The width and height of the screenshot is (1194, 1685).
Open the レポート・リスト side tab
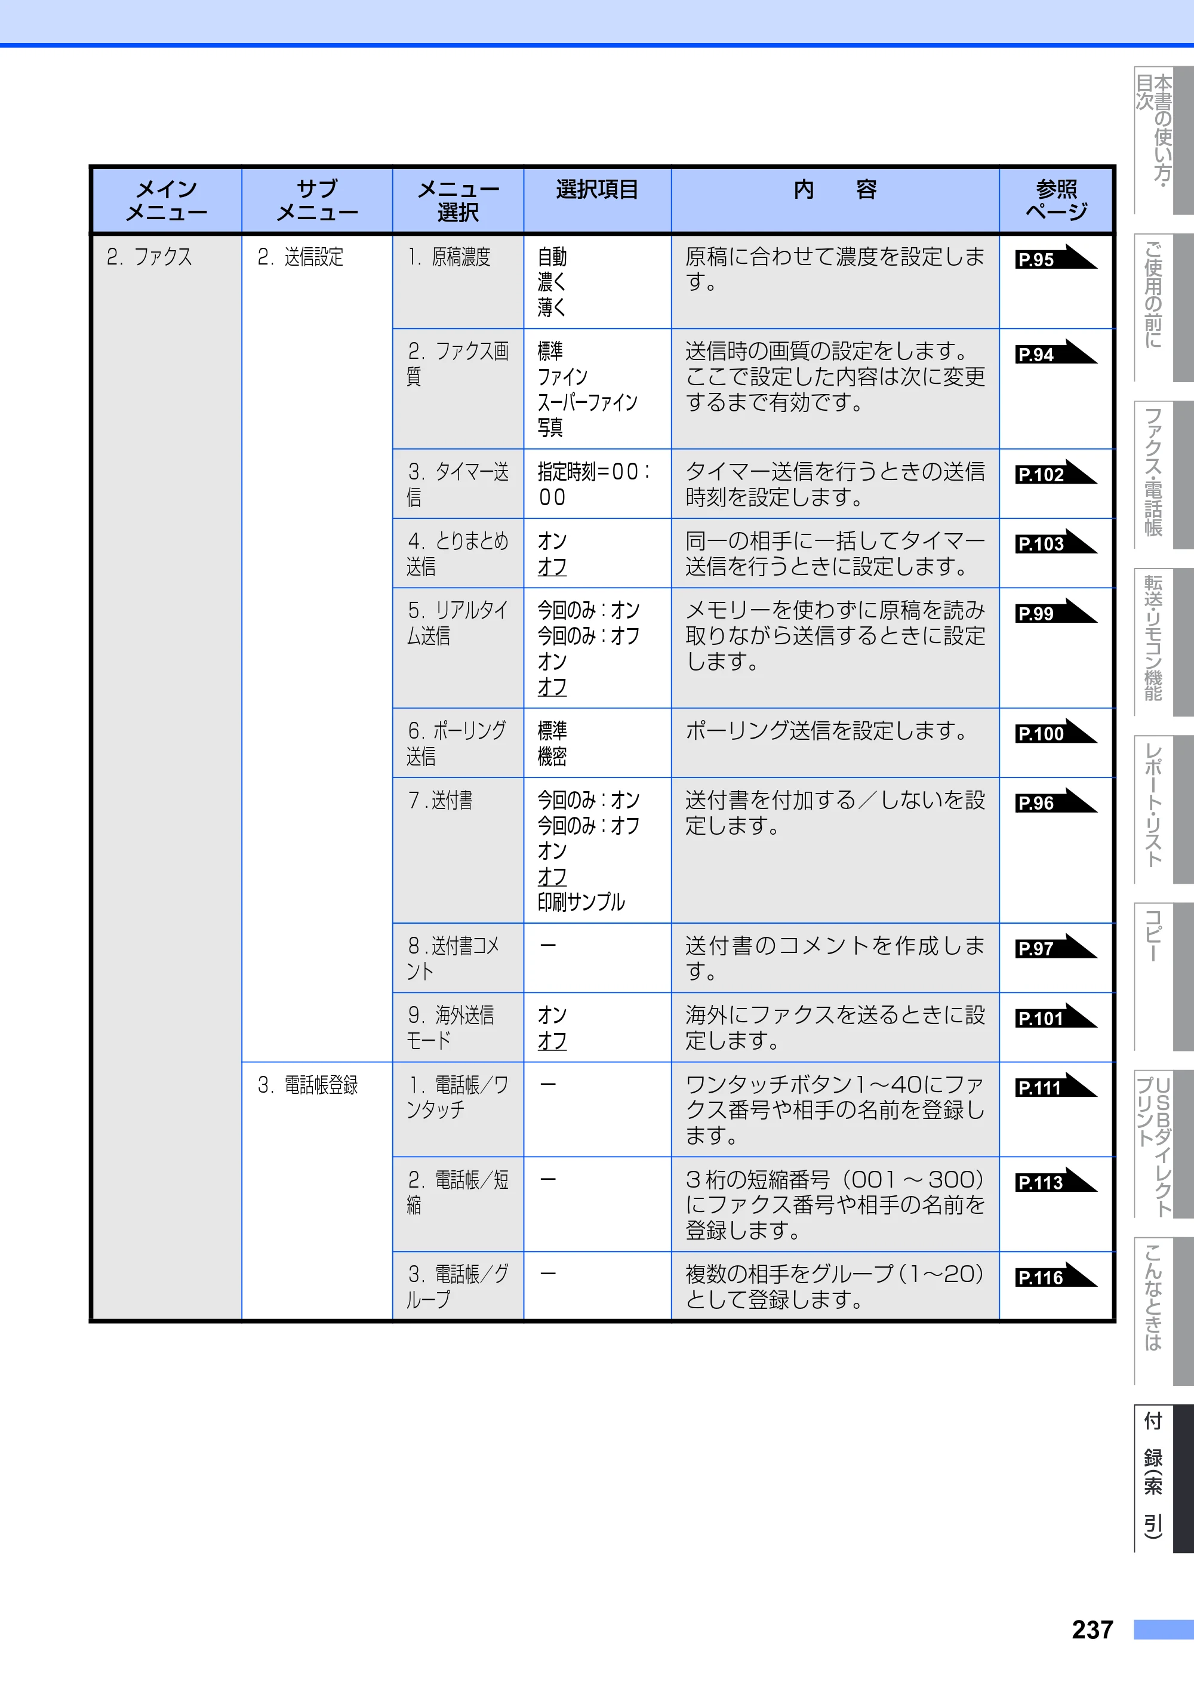click(x=1163, y=808)
